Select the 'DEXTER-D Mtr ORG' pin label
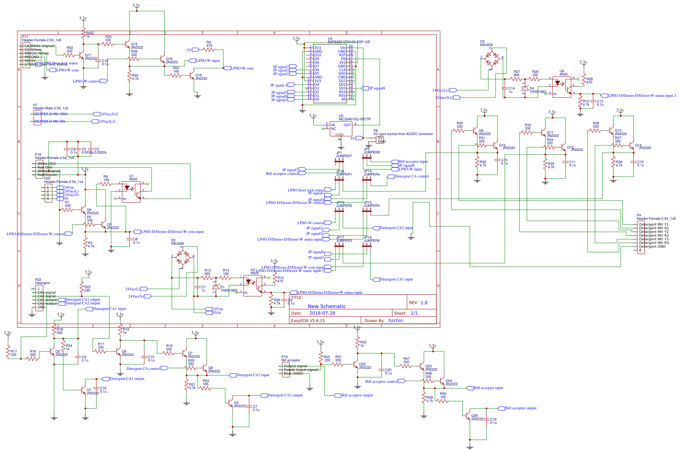Viewport: 682px width, 453px height. pyautogui.click(x=51, y=114)
